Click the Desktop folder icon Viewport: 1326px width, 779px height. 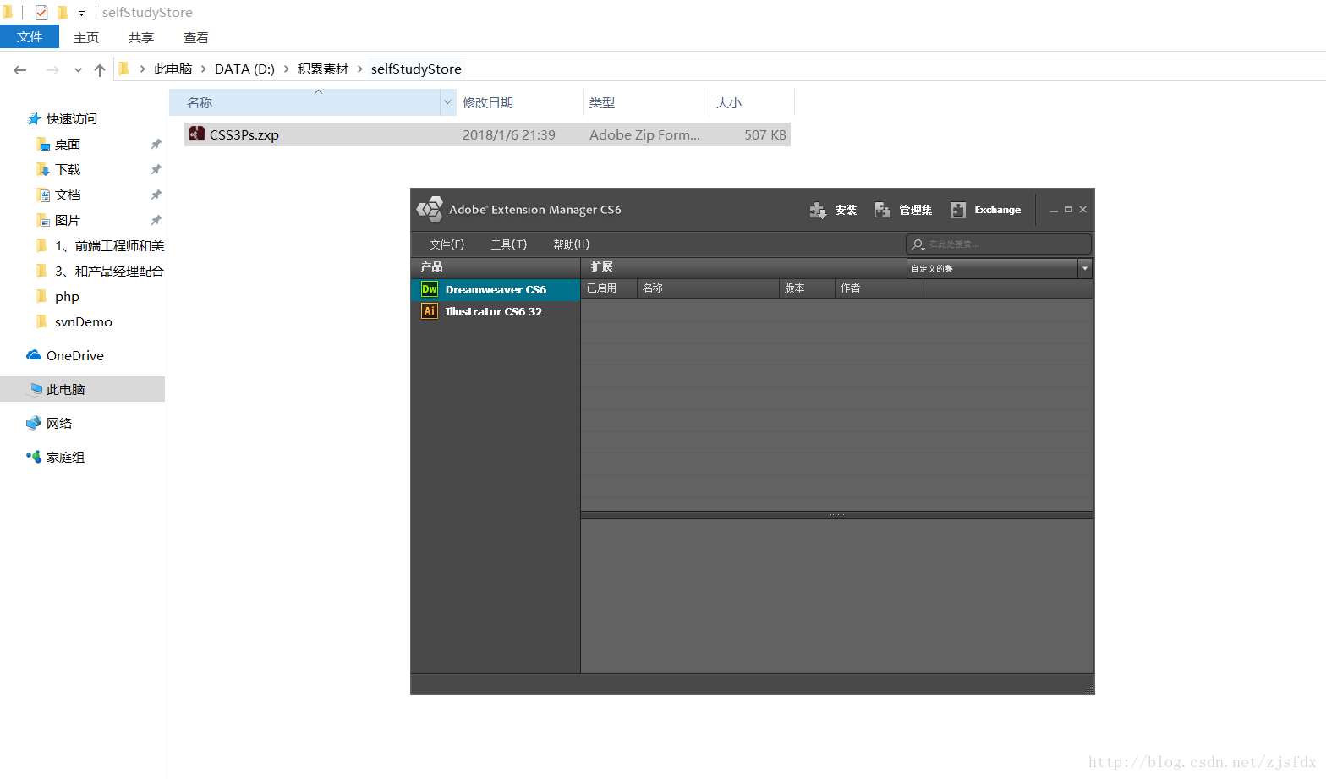pos(43,144)
